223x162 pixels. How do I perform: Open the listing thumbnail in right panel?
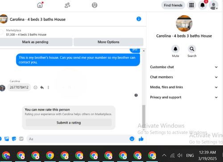click(x=184, y=23)
